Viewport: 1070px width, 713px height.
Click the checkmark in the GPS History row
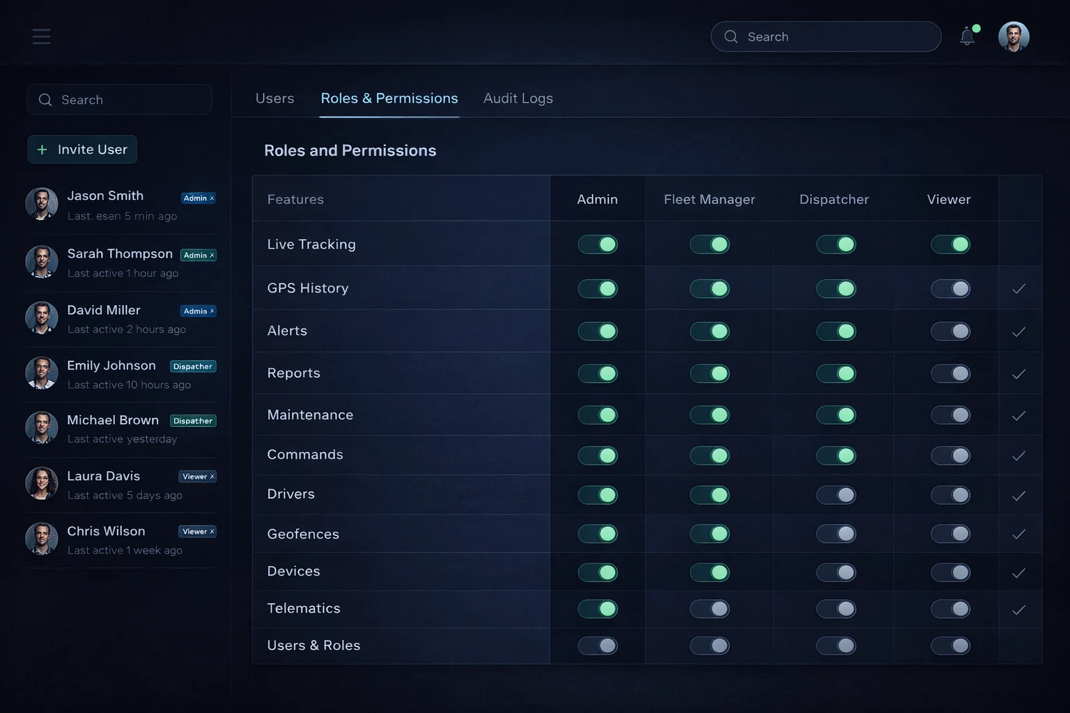click(x=1018, y=289)
